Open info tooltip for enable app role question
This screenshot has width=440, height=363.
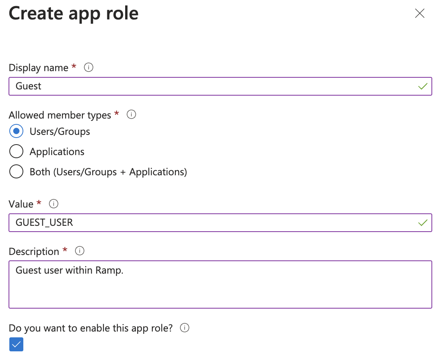[185, 328]
